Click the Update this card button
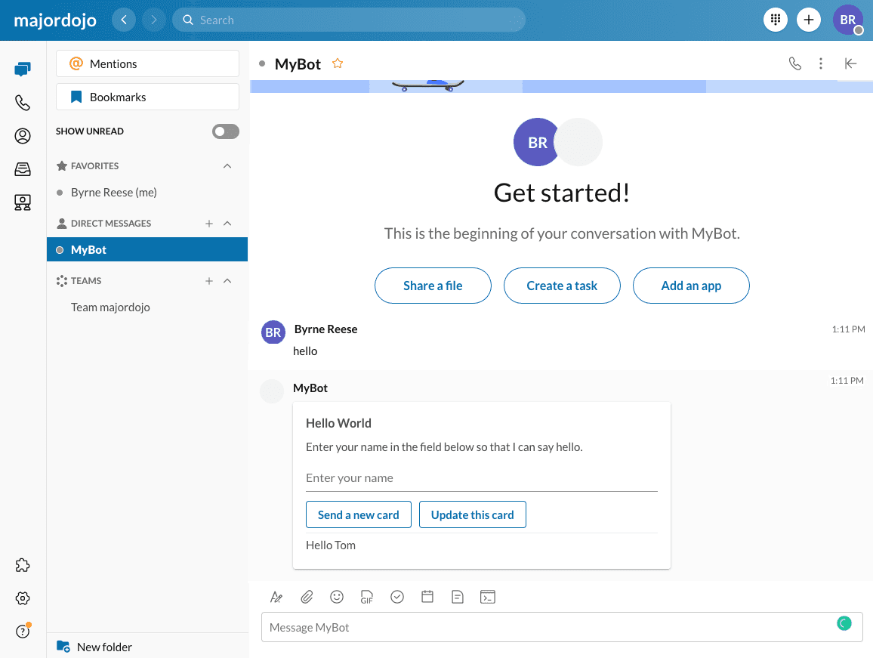 click(472, 514)
